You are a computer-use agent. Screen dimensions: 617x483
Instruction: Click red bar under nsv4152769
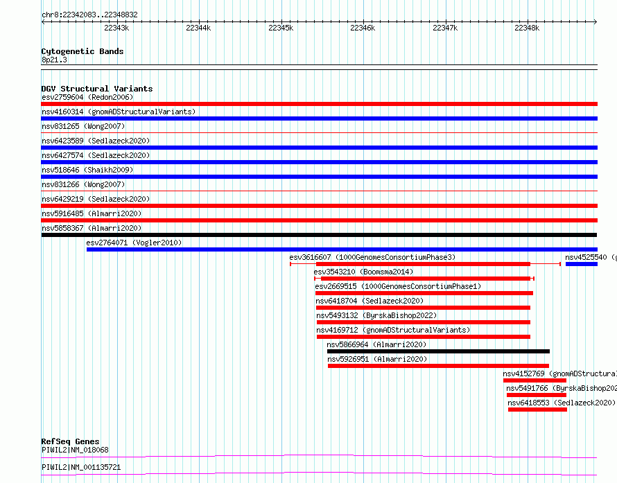535,380
